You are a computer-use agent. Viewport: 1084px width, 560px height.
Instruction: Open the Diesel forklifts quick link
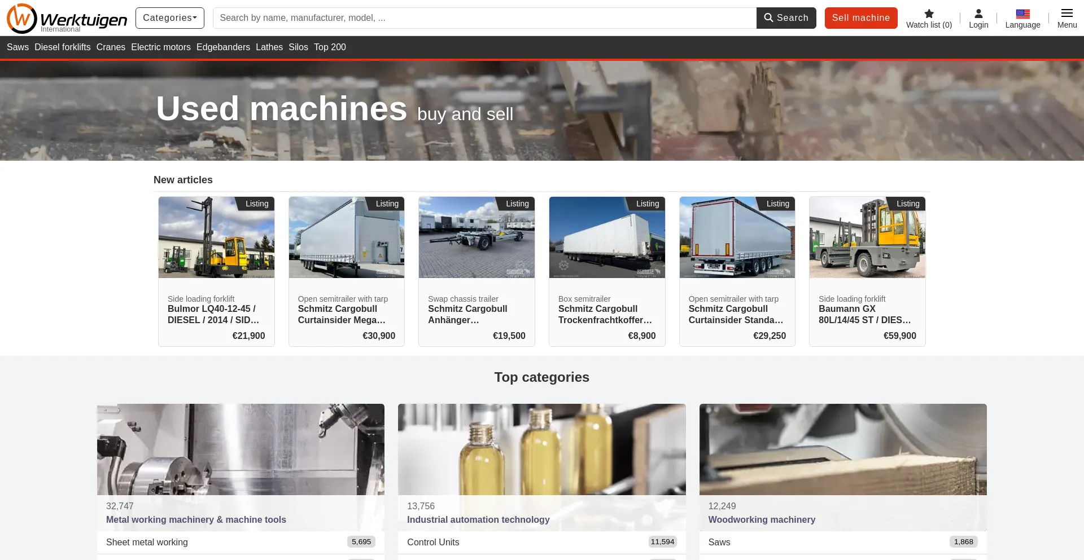click(63, 47)
